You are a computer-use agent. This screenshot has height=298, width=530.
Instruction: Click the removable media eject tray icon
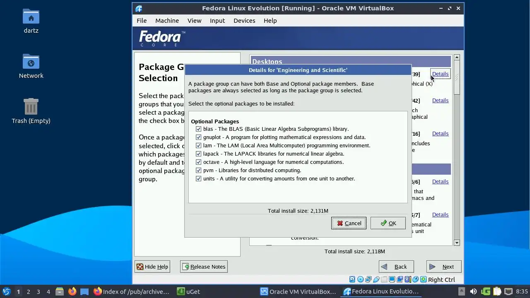point(462,291)
